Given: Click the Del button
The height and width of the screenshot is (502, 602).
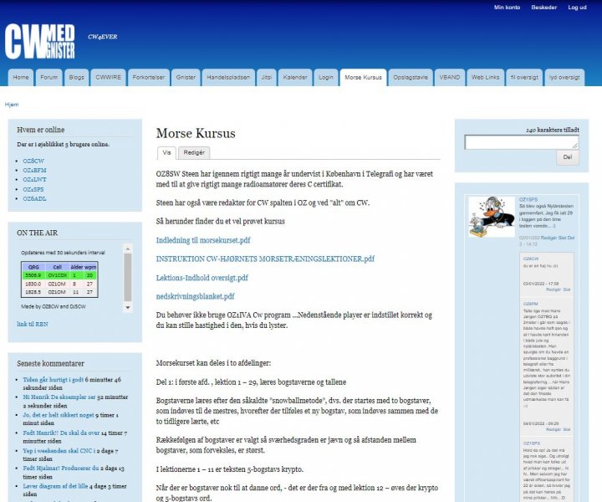Looking at the screenshot, I should point(568,157).
